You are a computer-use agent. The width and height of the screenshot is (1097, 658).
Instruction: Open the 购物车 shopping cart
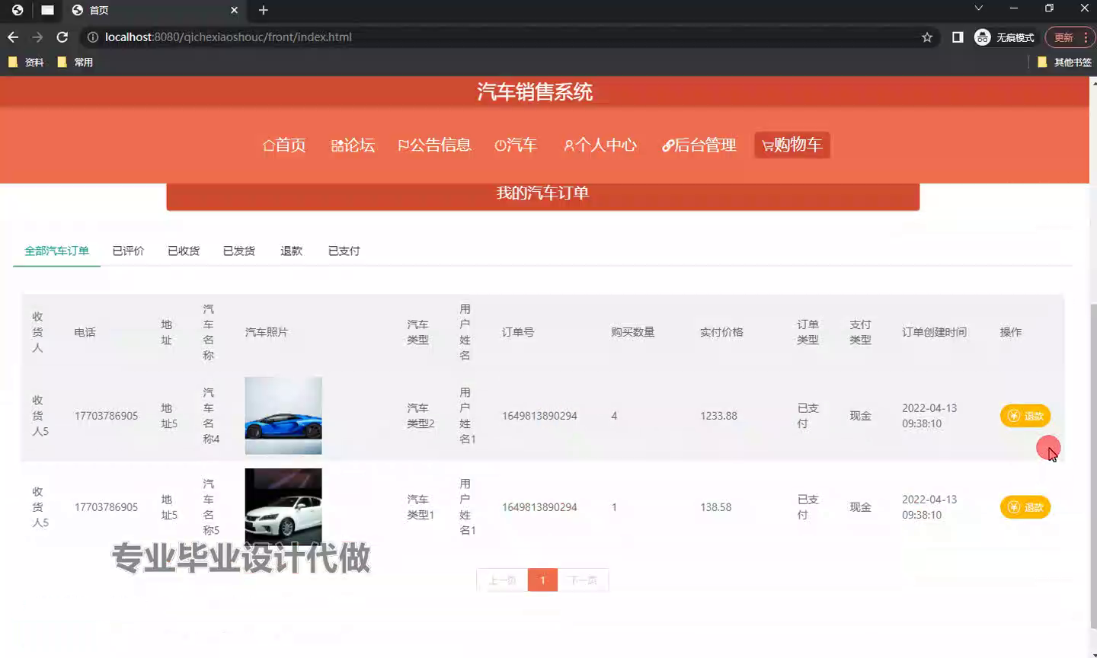[792, 145]
